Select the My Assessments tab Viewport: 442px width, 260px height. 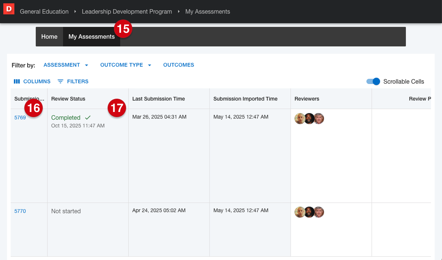[92, 36]
